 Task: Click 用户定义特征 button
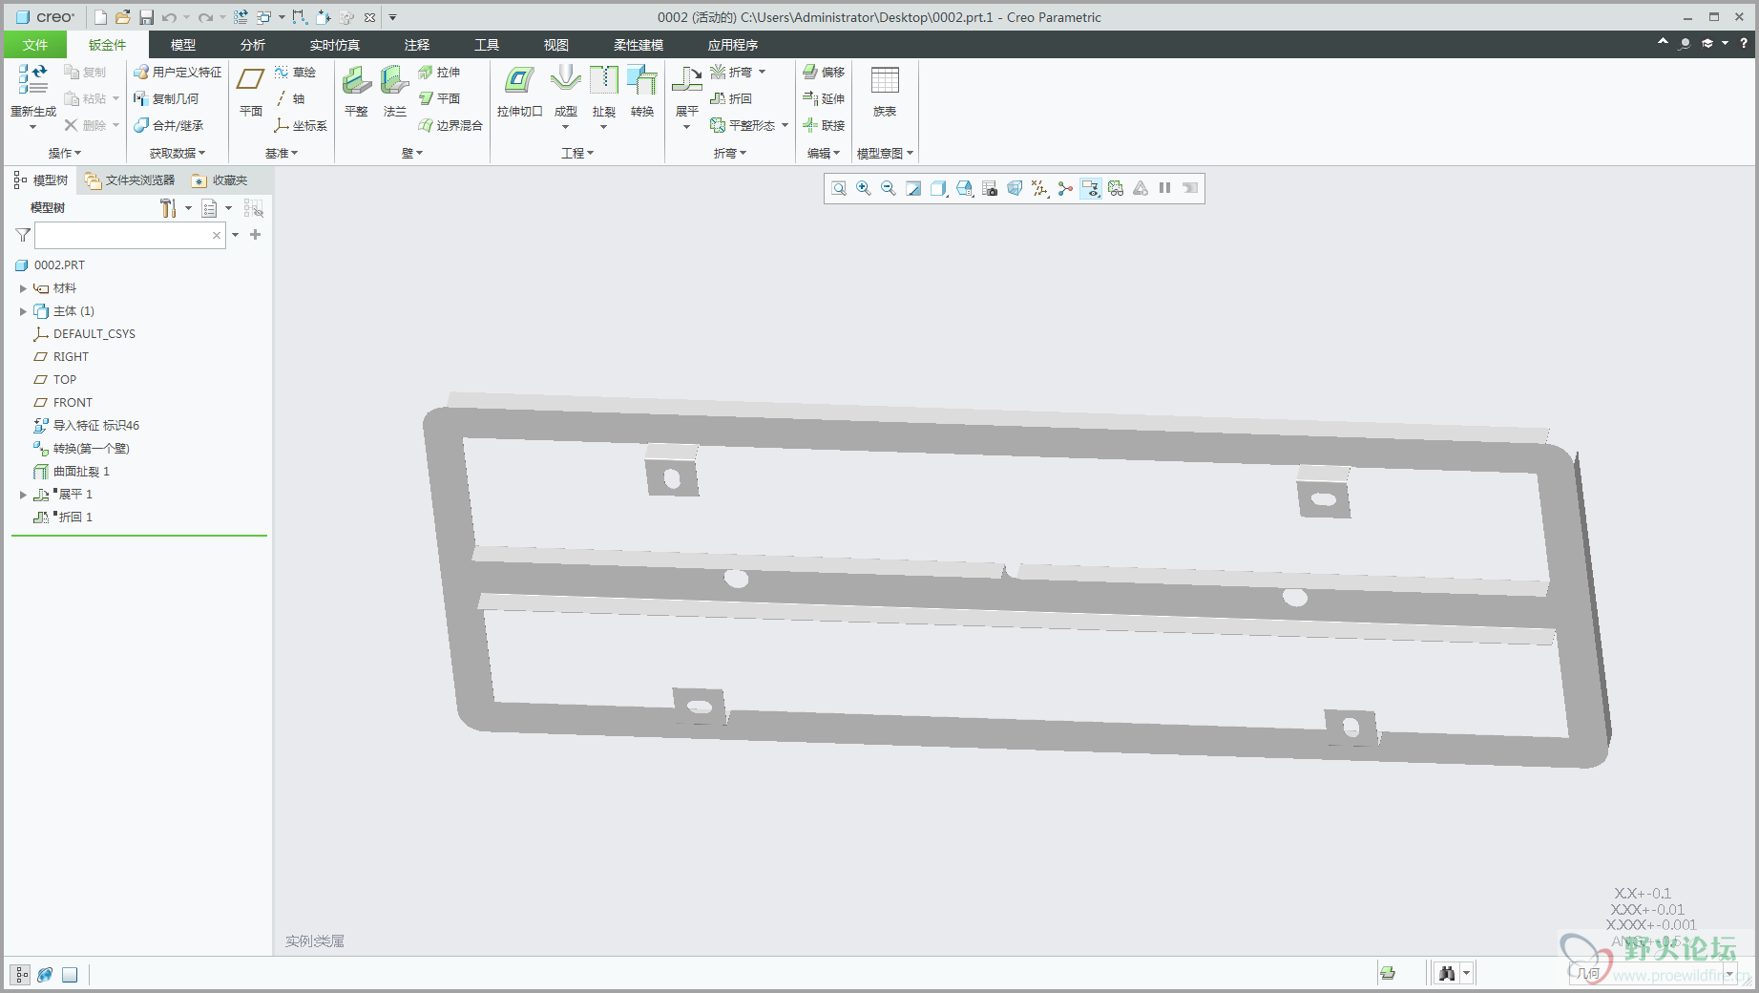[x=178, y=73]
